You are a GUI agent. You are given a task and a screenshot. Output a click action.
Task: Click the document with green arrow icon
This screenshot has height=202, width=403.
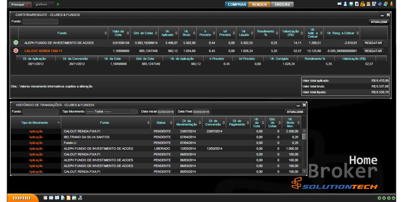coord(63,198)
